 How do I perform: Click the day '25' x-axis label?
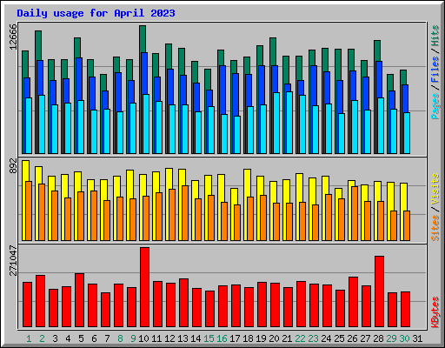click(x=339, y=338)
